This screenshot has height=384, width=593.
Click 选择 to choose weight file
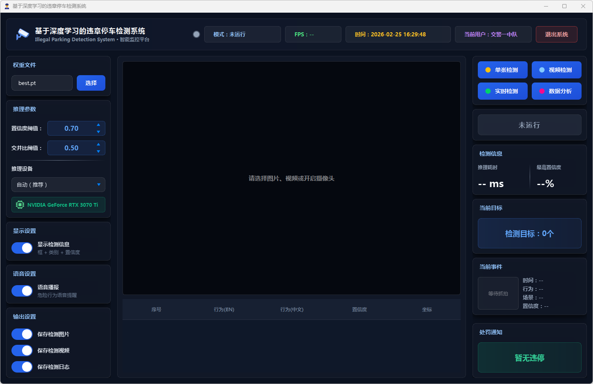tap(91, 83)
